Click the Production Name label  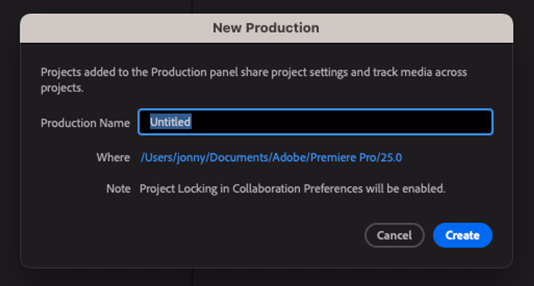(x=85, y=123)
